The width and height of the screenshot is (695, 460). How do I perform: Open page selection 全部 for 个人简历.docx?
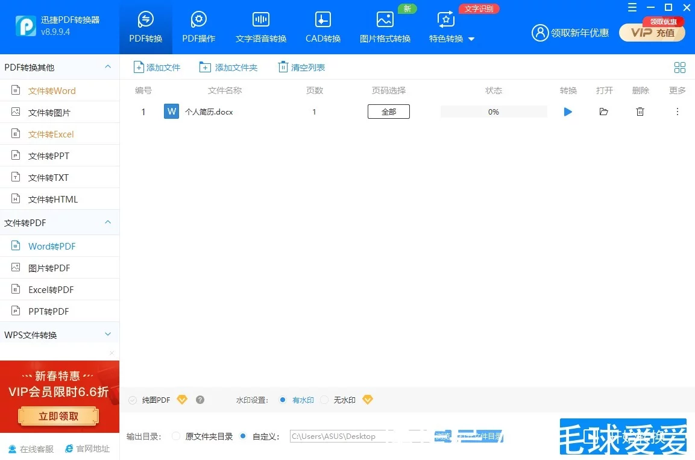(389, 112)
